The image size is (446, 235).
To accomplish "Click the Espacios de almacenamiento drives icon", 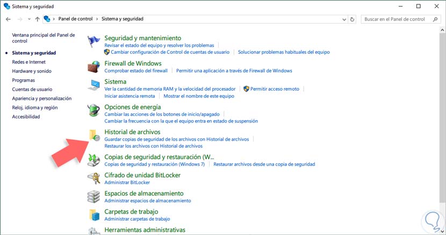I will pos(93,197).
